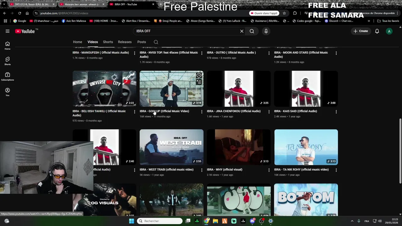
Task: Click the Create button
Action: coord(361,31)
